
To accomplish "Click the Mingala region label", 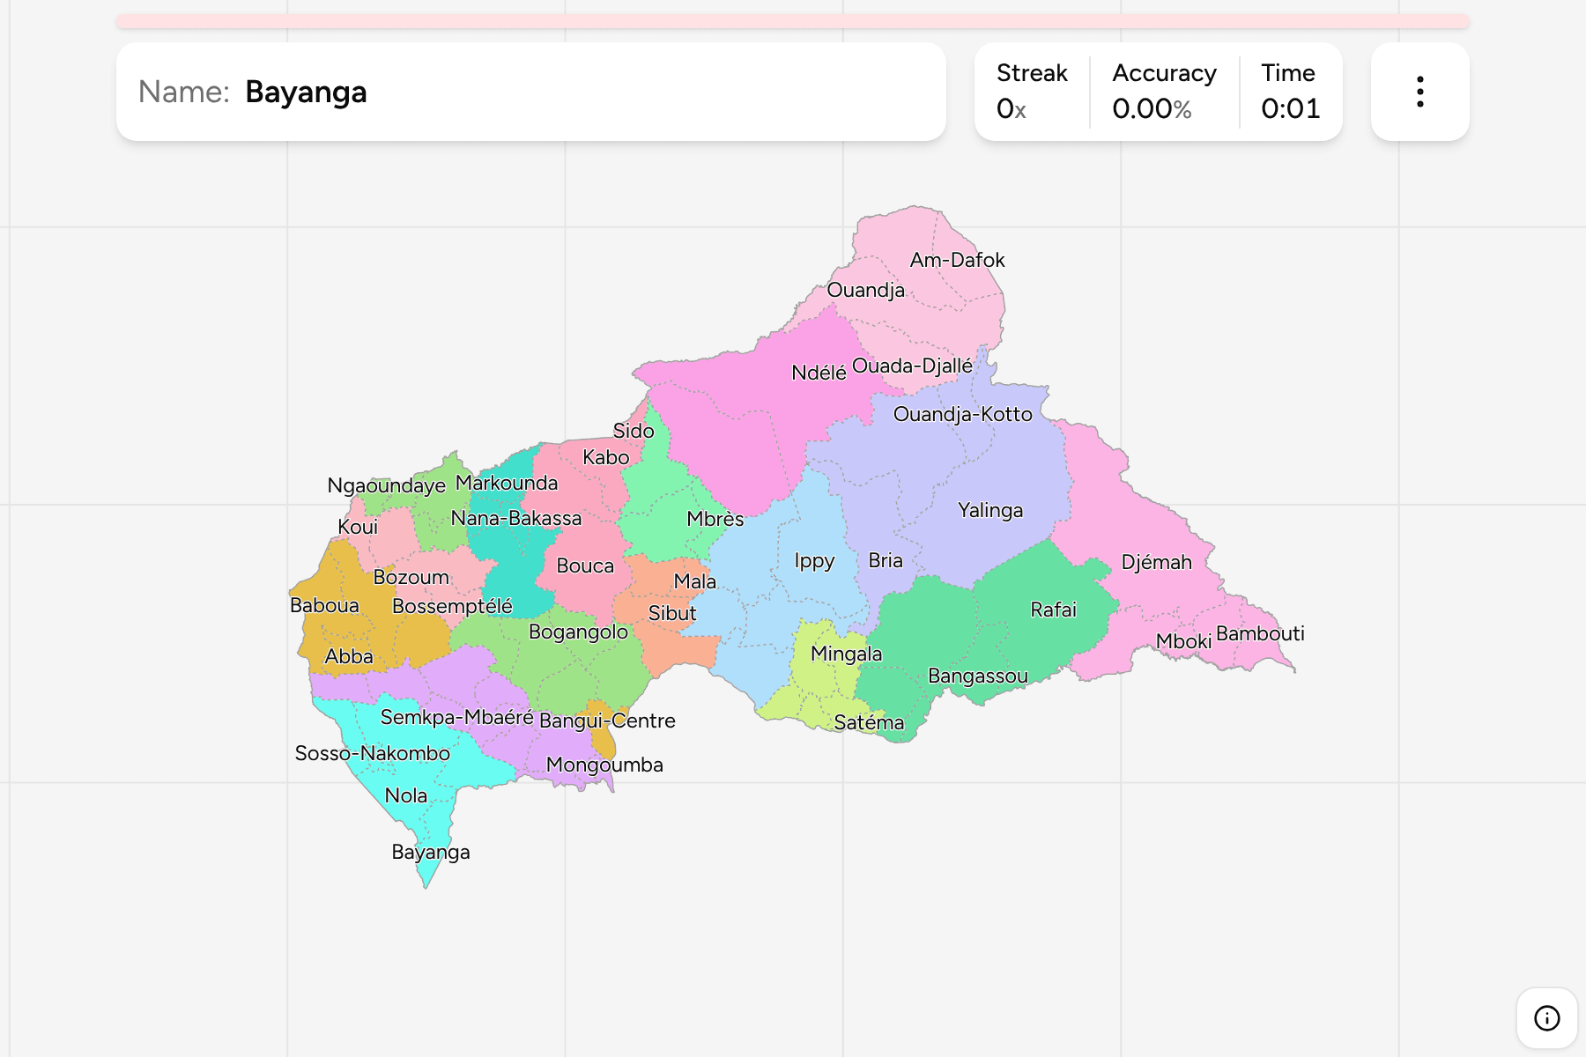I will coord(846,654).
